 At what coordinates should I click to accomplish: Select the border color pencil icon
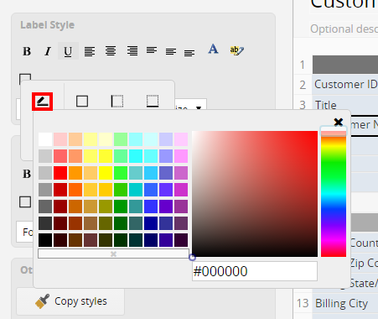[x=42, y=102]
